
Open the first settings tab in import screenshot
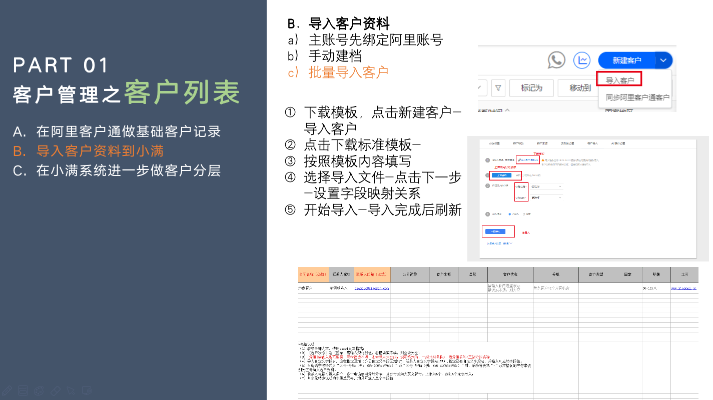[494, 143]
